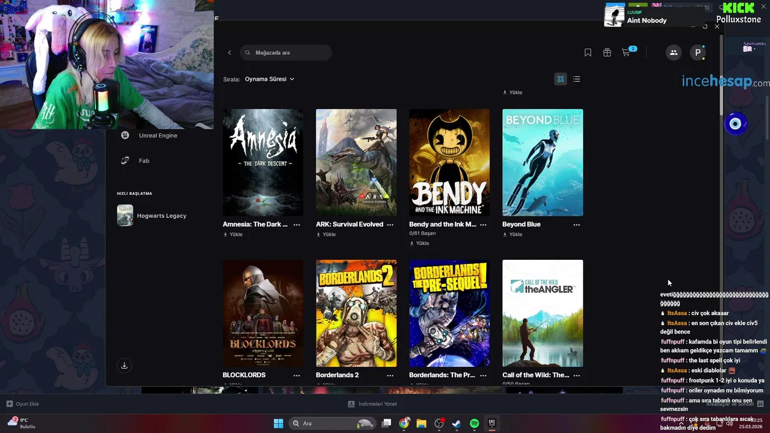
Task: Open the Oynama Süresi sort dropdown
Action: [x=269, y=79]
